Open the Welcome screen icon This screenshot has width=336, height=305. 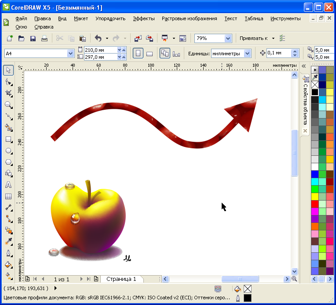click(183, 39)
